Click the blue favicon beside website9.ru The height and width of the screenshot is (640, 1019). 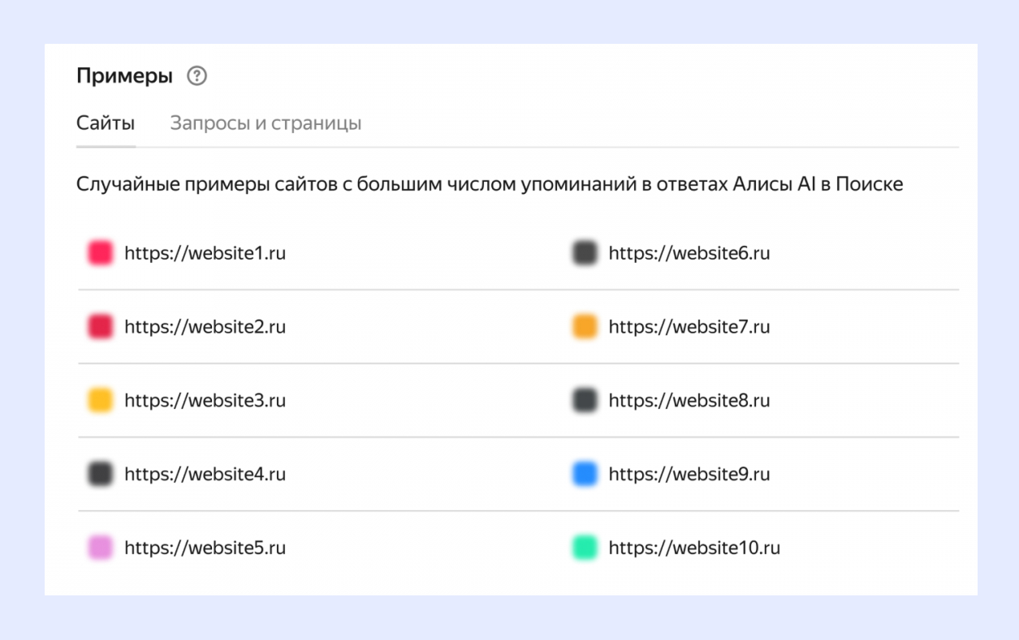[x=585, y=474]
